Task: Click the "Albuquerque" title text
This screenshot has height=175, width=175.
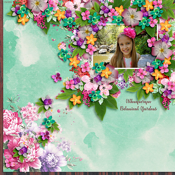Action: click(x=138, y=101)
